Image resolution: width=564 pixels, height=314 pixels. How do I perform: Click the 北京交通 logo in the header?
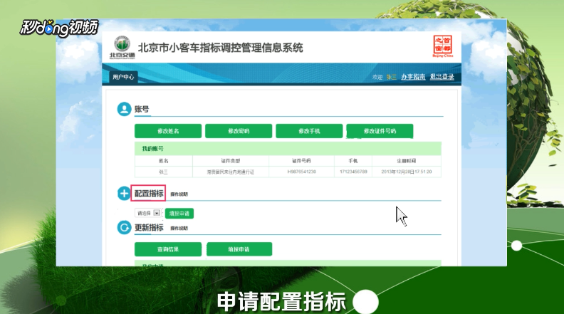(122, 47)
